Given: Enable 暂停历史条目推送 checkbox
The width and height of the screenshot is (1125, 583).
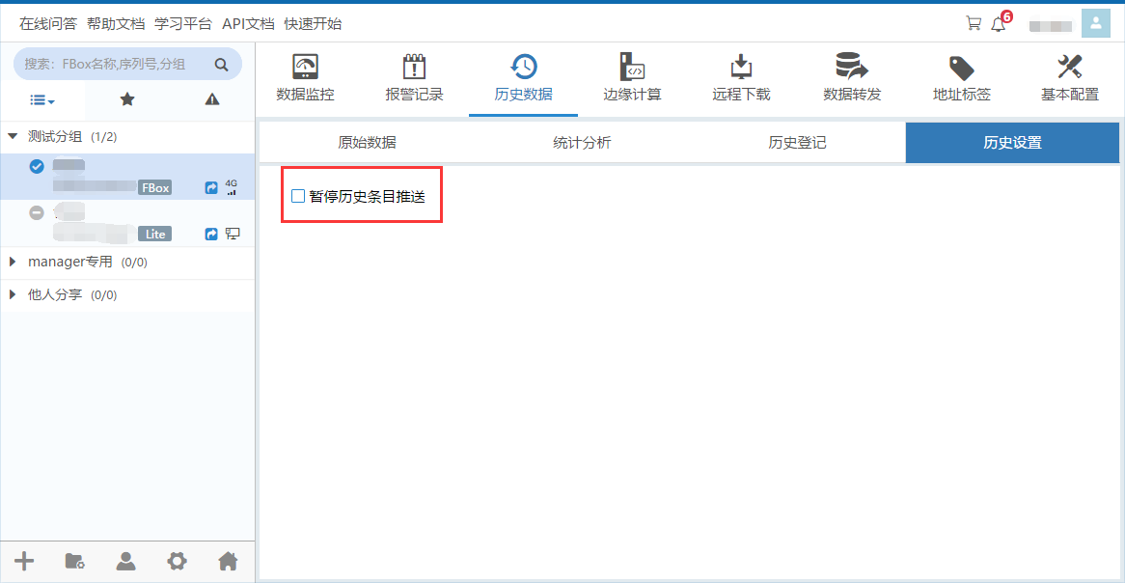Looking at the screenshot, I should coord(298,197).
